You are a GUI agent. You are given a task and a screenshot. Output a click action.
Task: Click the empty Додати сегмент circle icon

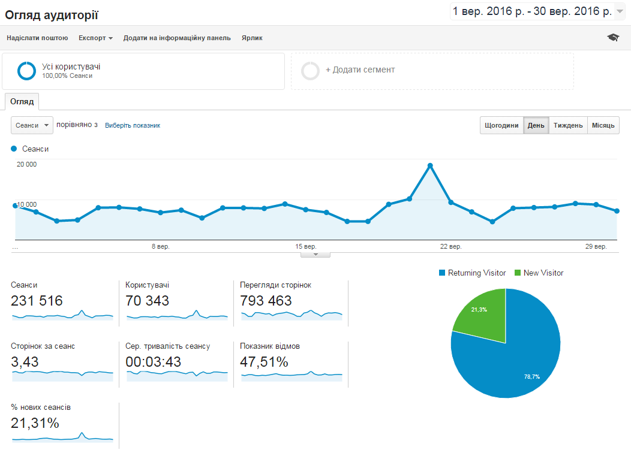[x=311, y=71]
